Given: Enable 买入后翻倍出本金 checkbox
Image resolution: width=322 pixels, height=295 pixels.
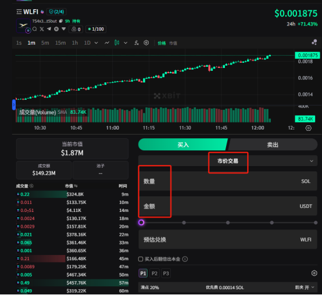Looking at the screenshot, I should click(x=141, y=259).
